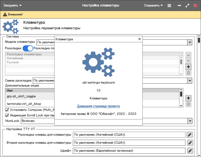
Task: Click the plus icon to add keyboard layout
Action: click(188, 67)
